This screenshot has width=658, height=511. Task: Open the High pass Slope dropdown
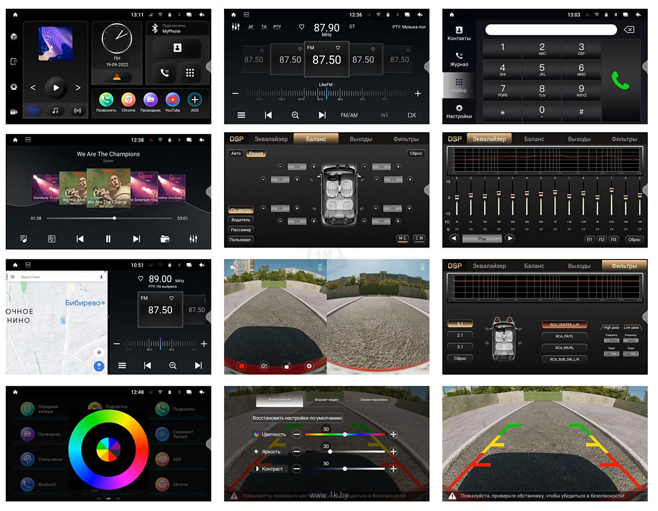612,353
